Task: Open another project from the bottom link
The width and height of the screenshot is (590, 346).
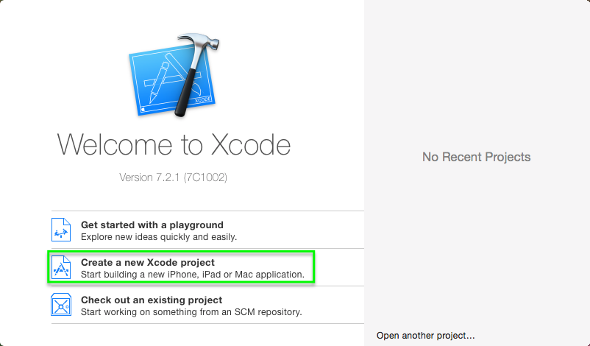Action: click(426, 336)
